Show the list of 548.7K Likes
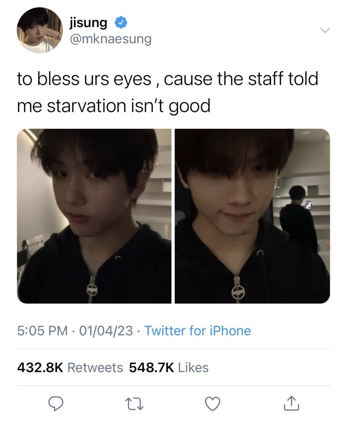Screen dimensions: 347x422 click(169, 367)
